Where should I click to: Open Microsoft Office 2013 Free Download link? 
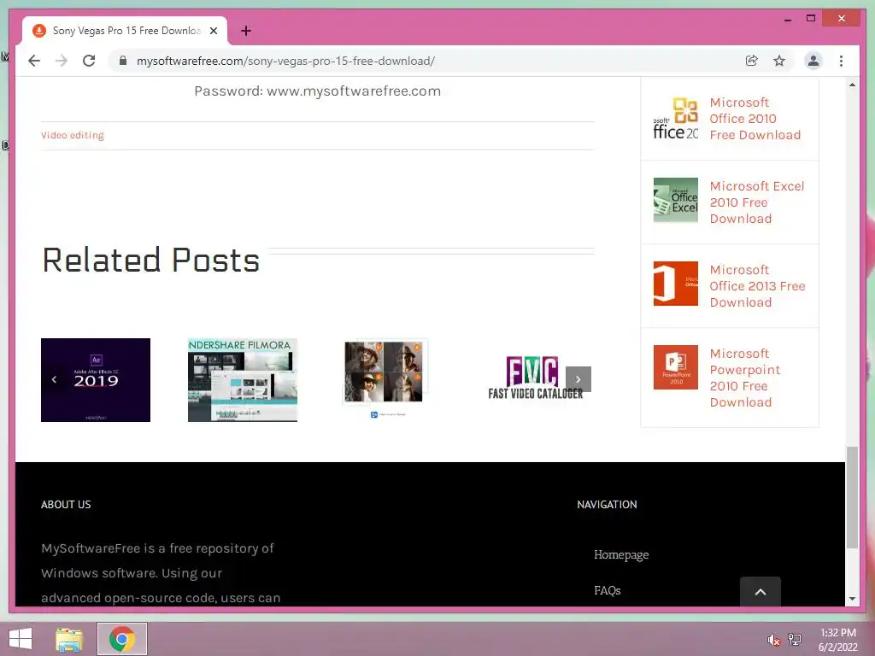tap(757, 285)
